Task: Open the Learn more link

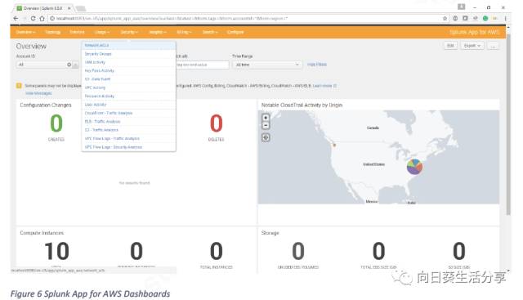Action: coord(324,86)
